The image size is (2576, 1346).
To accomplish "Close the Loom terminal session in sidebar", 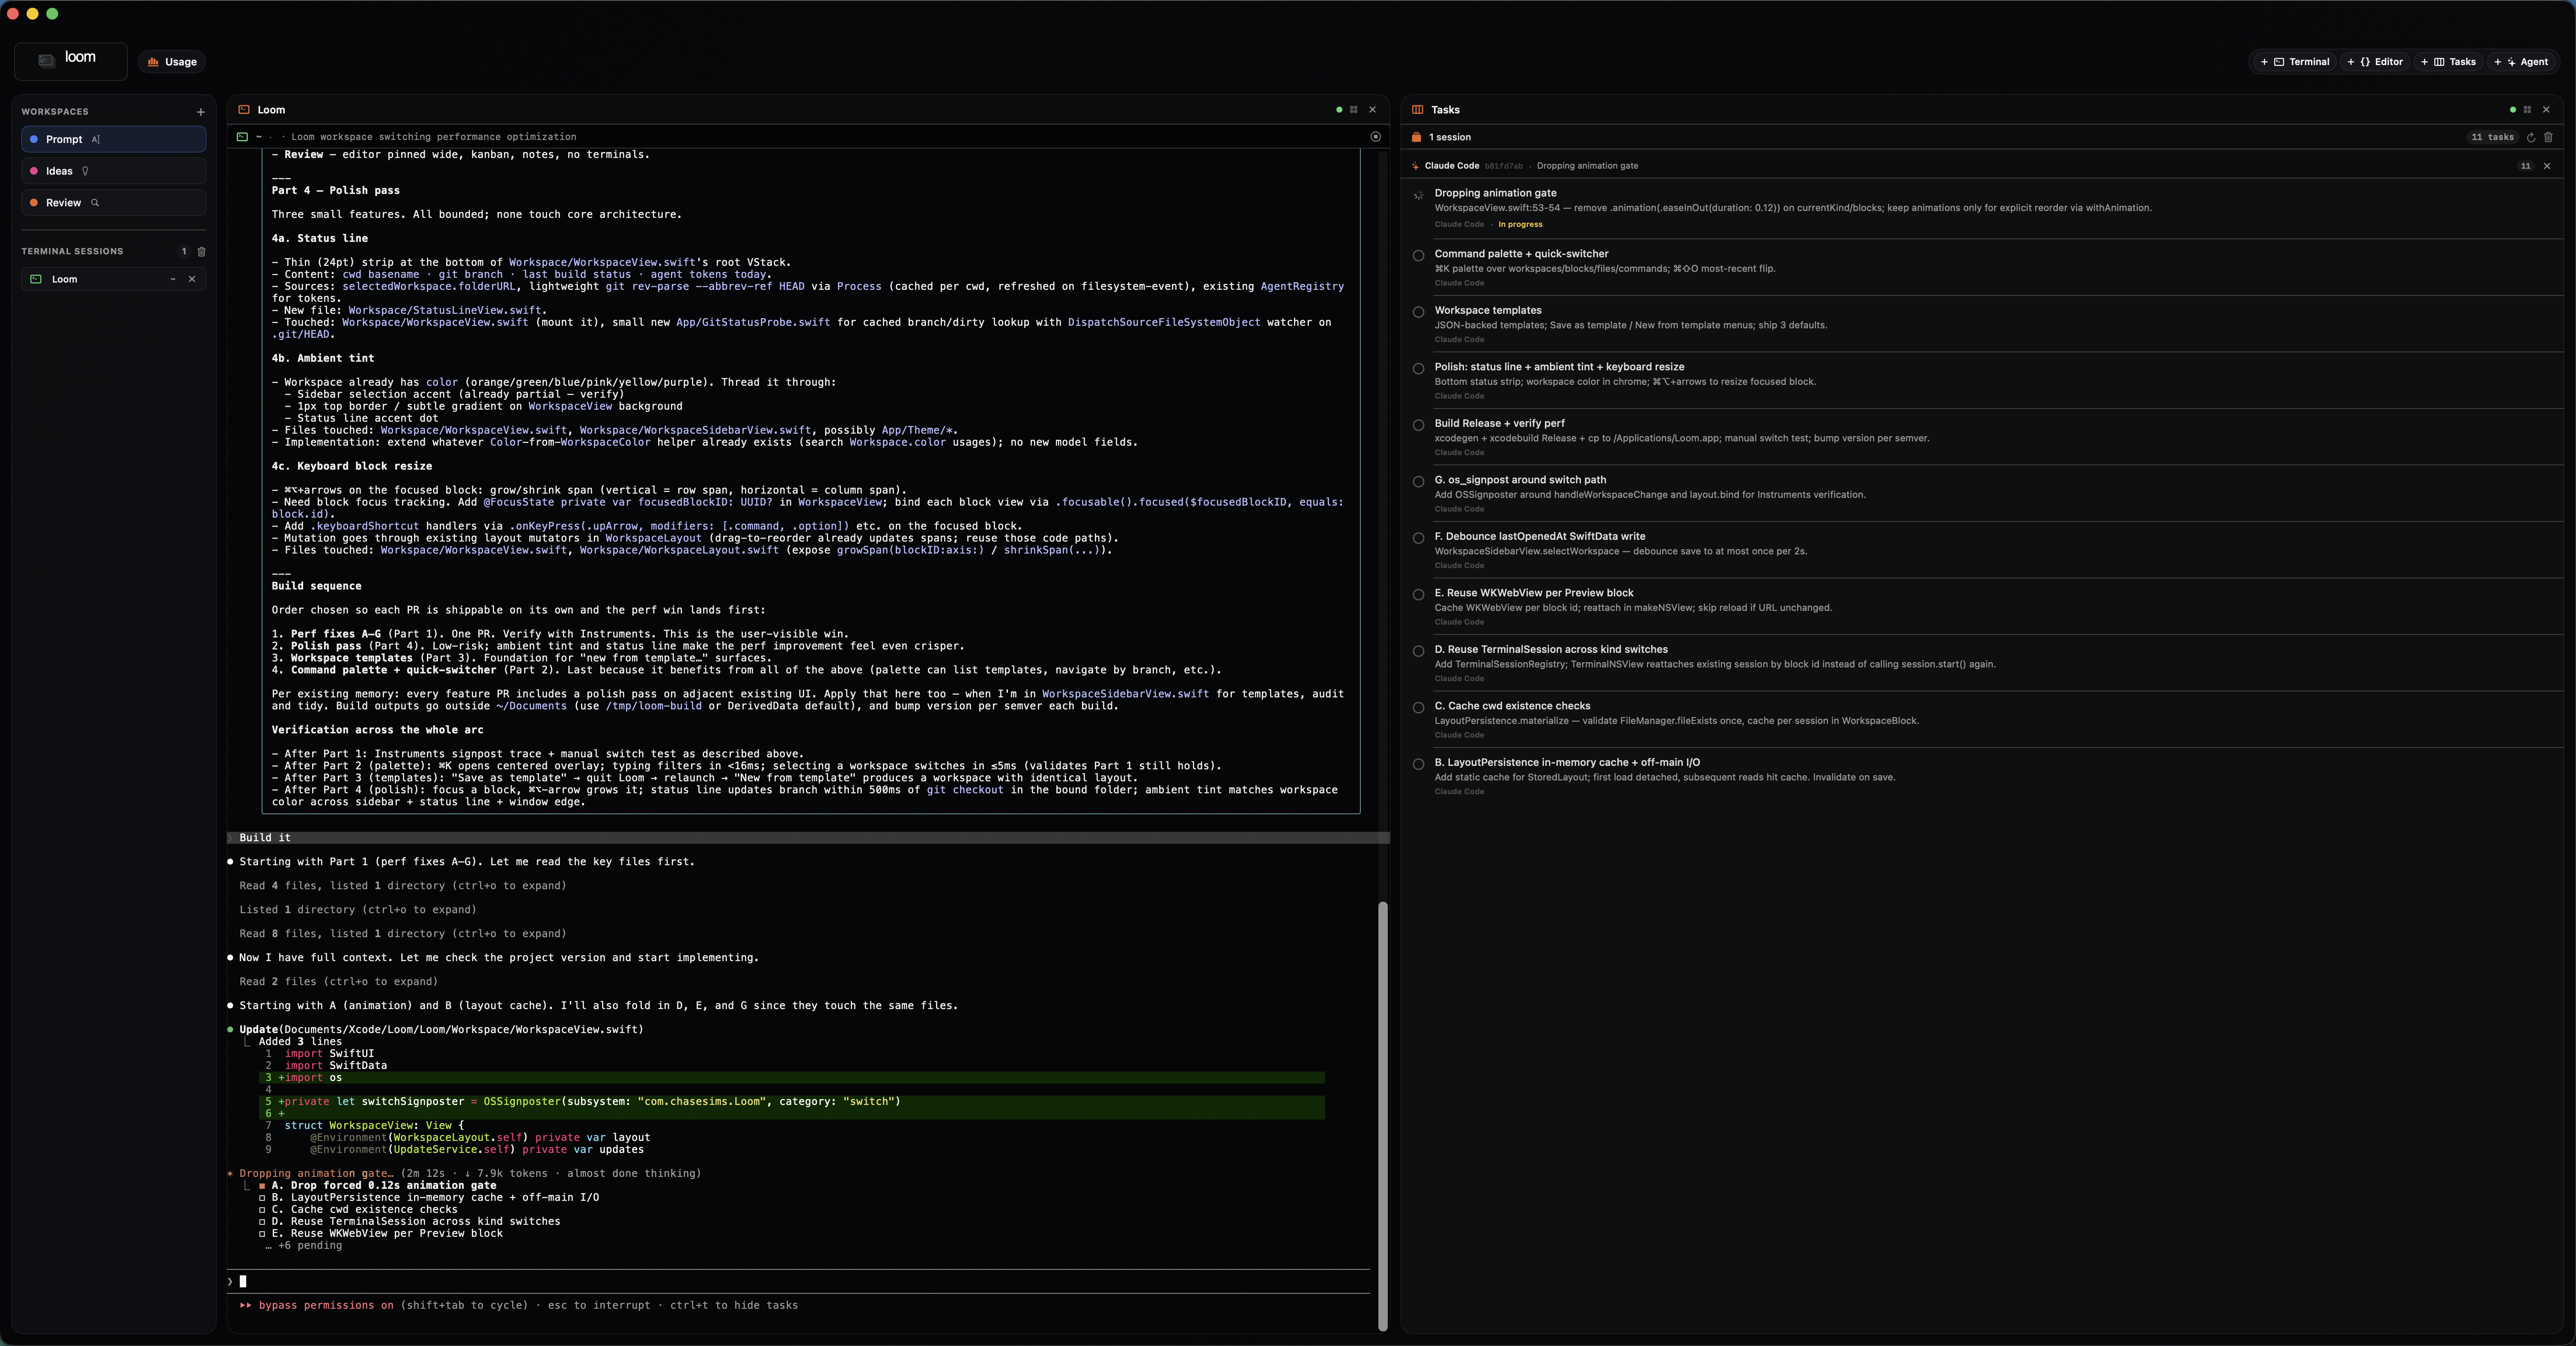I will [x=192, y=279].
